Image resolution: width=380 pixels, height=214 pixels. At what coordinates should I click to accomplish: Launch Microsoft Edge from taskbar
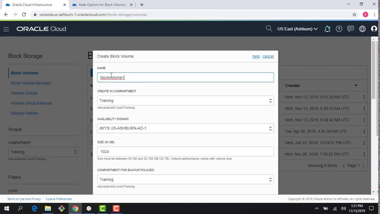click(34, 208)
